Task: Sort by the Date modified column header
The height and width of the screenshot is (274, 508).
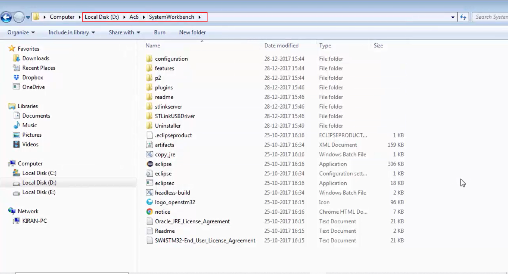Action: (281, 46)
